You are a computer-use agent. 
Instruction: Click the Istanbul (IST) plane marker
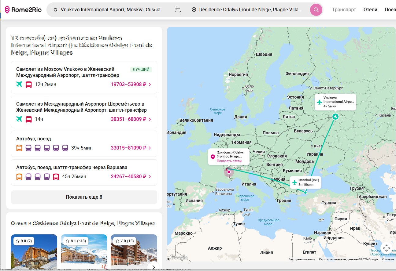pyautogui.click(x=294, y=182)
